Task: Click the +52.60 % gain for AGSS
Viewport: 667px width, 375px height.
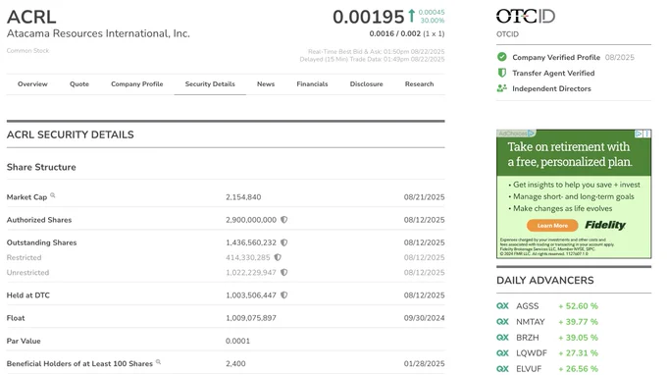Action: pyautogui.click(x=578, y=306)
